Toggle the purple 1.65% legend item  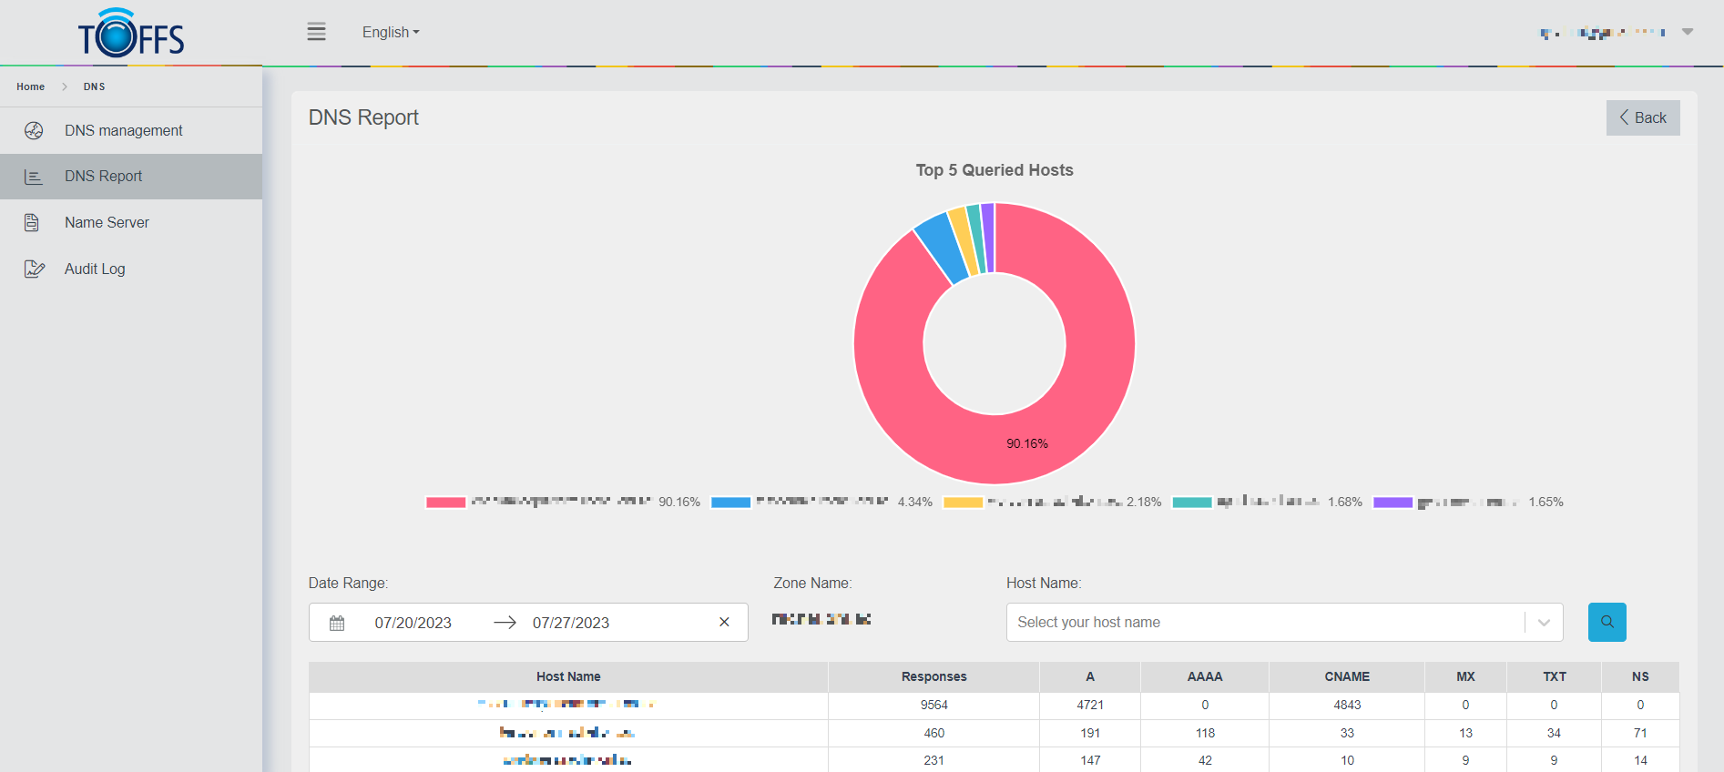click(1392, 503)
